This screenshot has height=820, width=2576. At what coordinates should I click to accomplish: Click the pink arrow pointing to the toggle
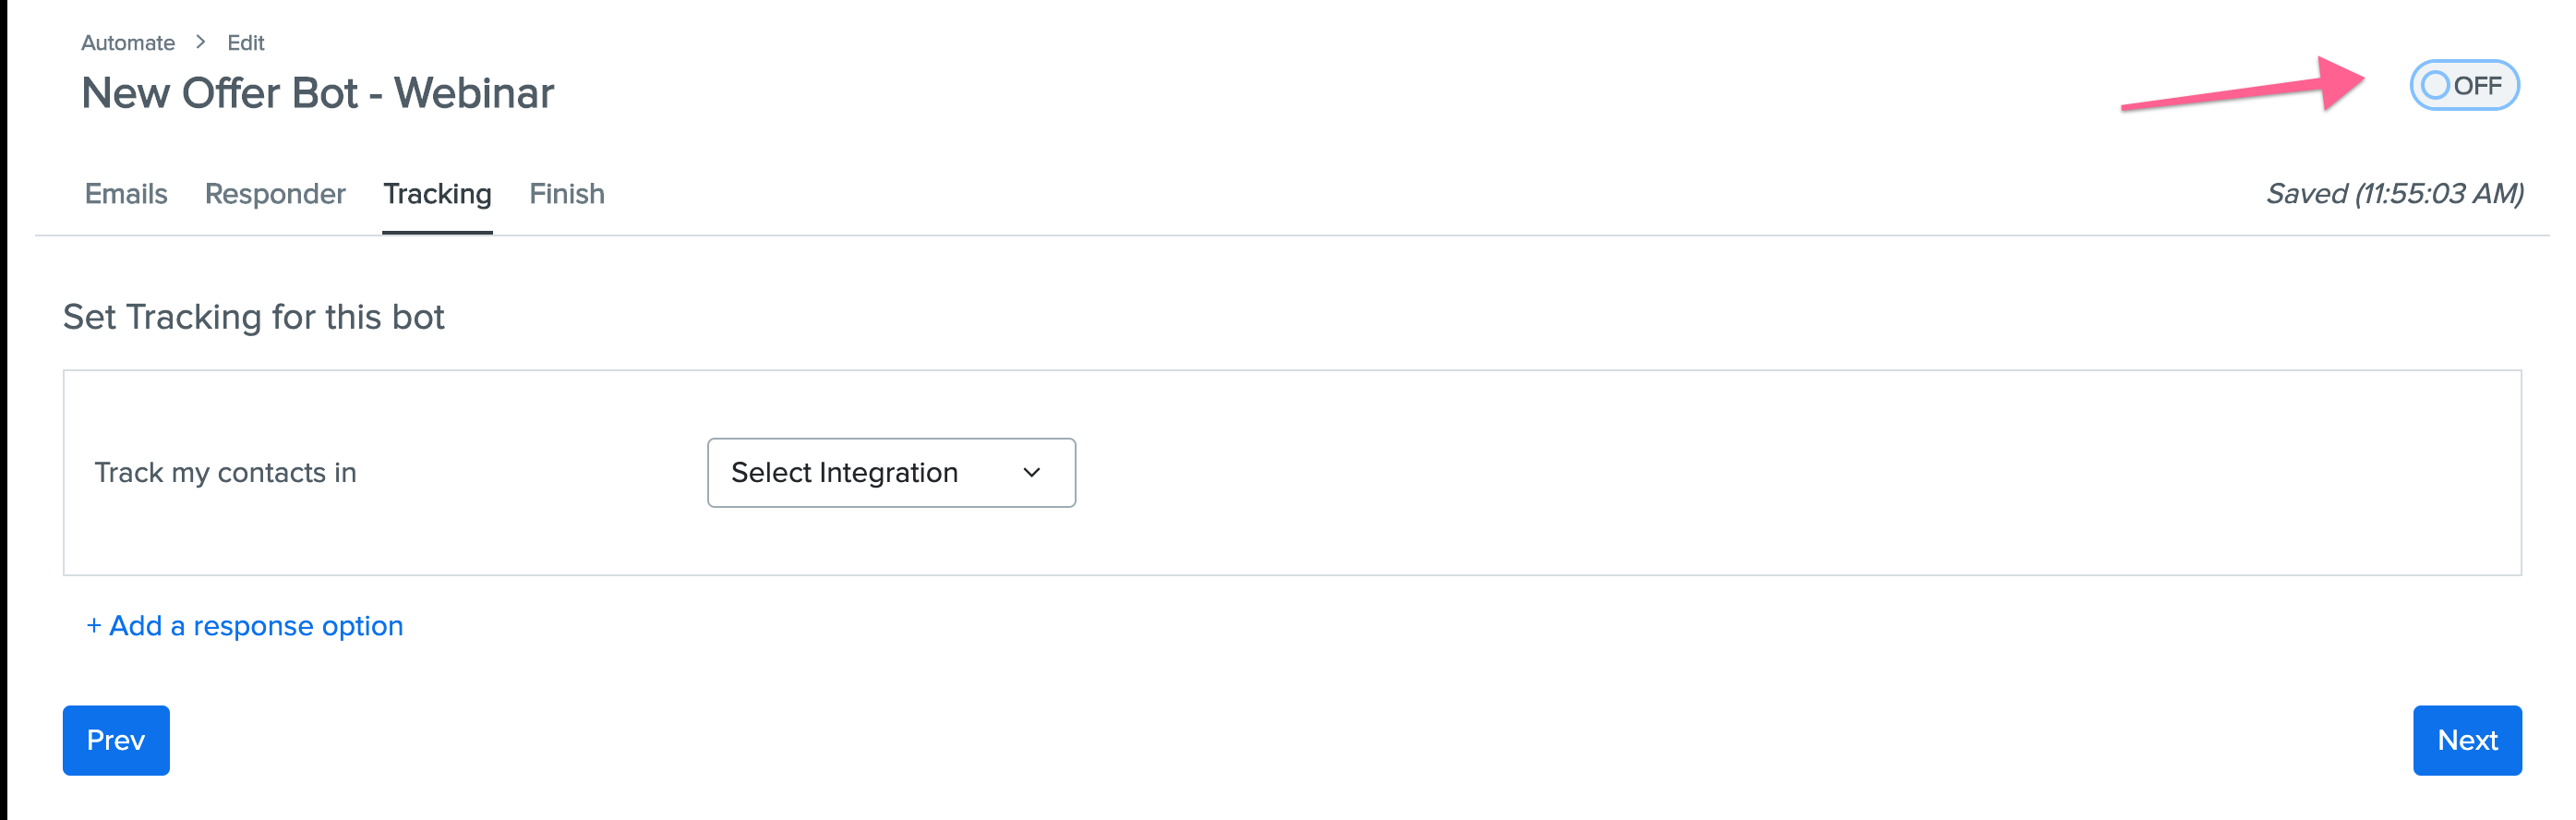(2242, 84)
